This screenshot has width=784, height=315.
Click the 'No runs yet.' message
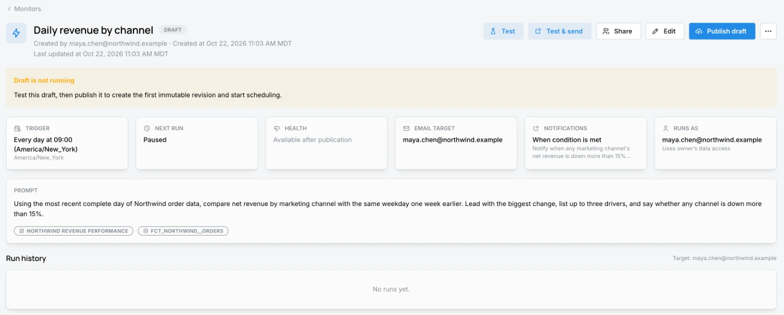pos(391,289)
